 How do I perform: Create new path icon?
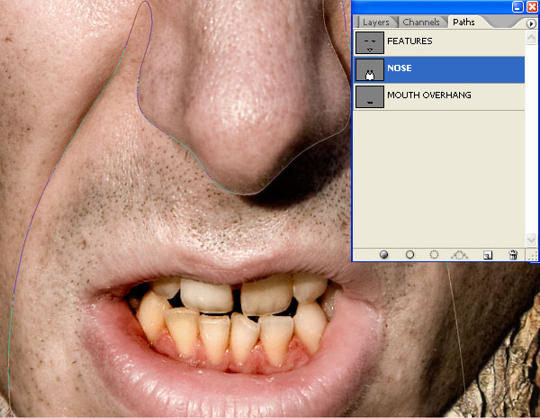487,255
